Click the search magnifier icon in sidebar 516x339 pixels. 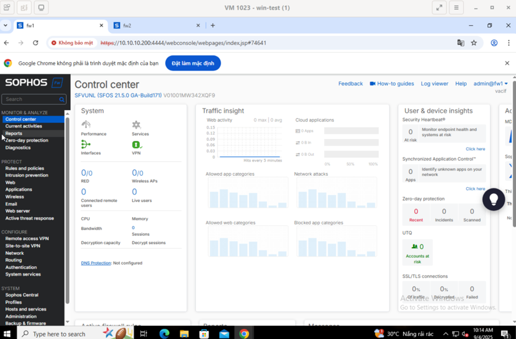(x=62, y=99)
